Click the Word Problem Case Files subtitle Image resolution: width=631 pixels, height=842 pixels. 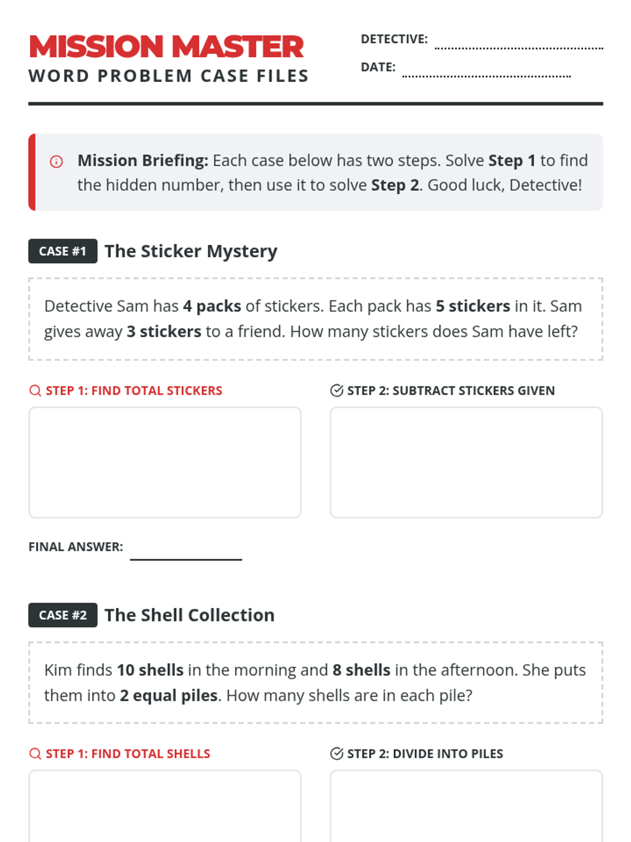pyautogui.click(x=169, y=76)
